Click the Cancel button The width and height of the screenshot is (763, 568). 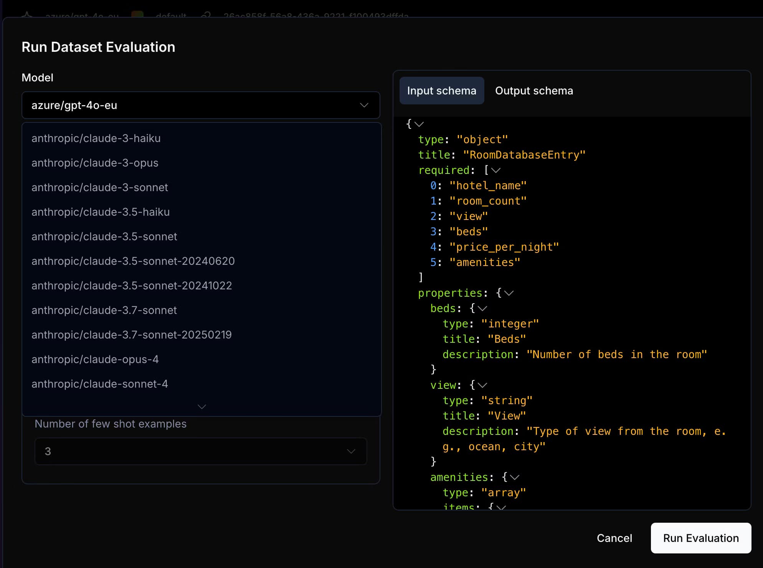614,538
